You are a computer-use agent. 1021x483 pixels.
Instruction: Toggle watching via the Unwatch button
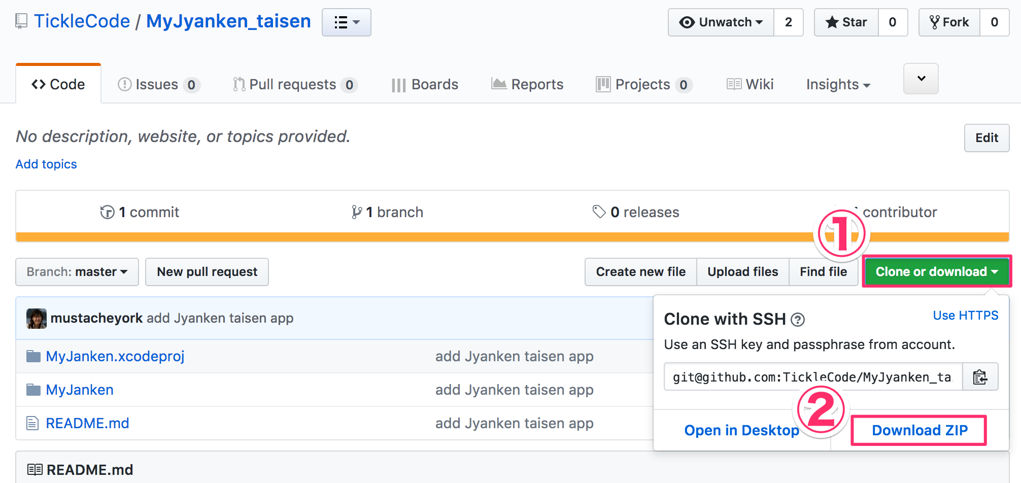(x=720, y=22)
